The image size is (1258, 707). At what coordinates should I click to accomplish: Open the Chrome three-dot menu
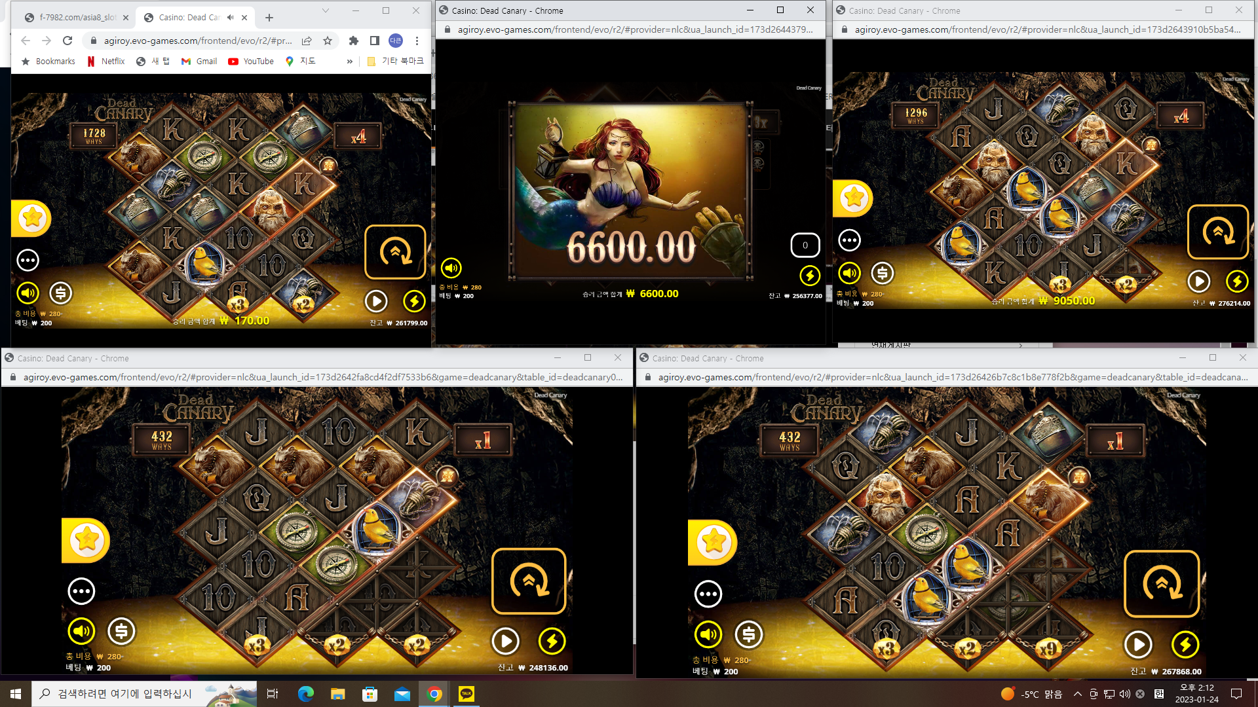click(417, 41)
